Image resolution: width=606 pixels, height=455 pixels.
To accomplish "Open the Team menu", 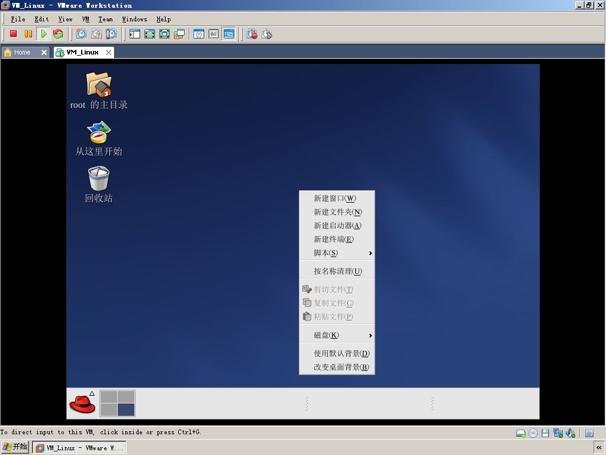I will point(105,20).
